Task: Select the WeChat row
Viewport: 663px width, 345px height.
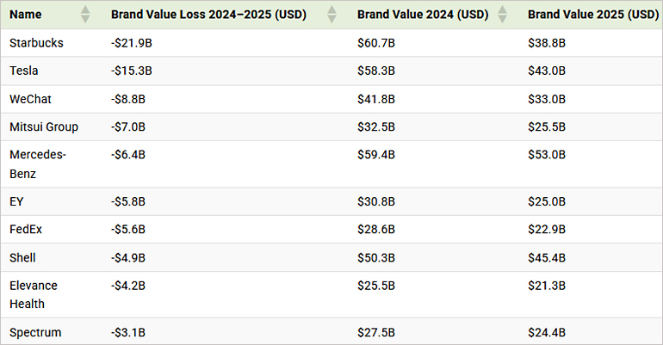Action: tap(30, 99)
